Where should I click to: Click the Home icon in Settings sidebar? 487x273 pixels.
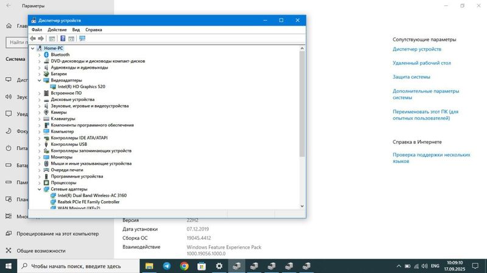(9, 26)
